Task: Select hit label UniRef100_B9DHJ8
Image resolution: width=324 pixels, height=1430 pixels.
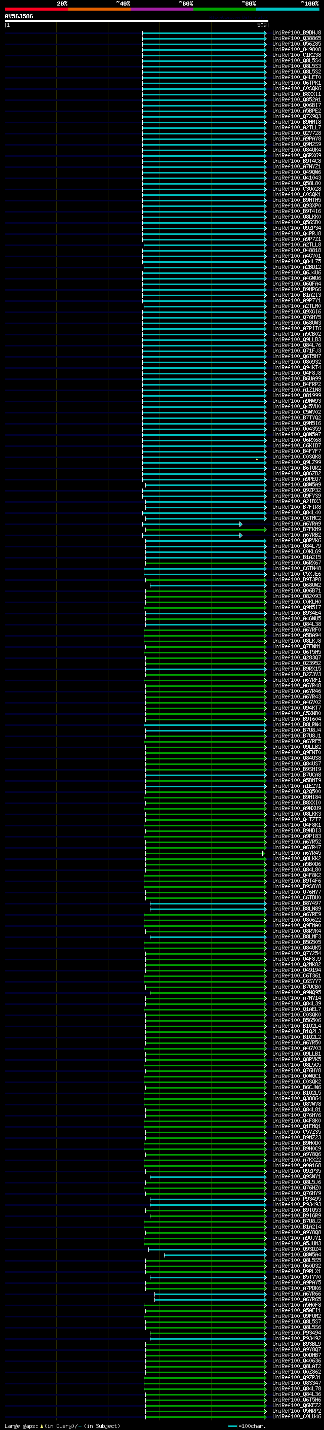Action: (x=297, y=33)
